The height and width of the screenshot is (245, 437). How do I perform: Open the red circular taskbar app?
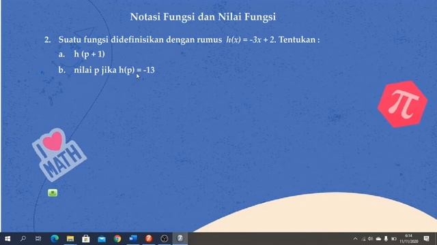click(149, 239)
